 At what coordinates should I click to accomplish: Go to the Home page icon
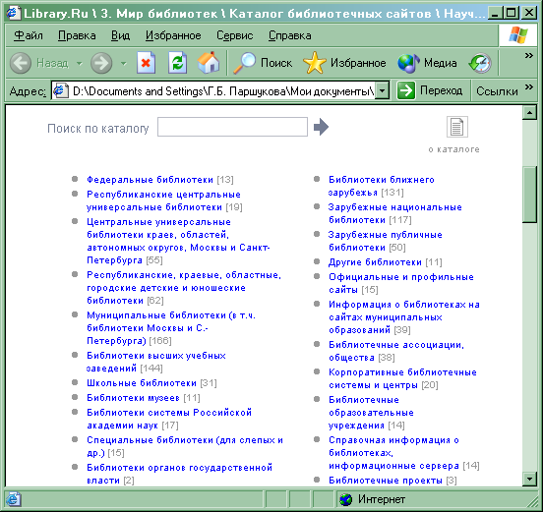pos(209,63)
